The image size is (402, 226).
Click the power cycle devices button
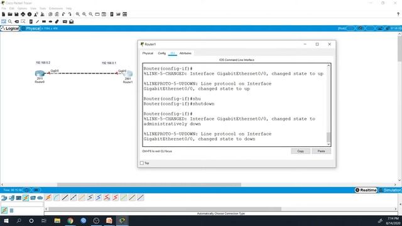(26, 190)
